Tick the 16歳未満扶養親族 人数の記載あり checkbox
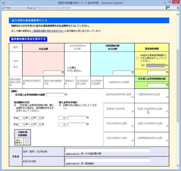Screen dimensions: 181x171 [x=27, y=141]
